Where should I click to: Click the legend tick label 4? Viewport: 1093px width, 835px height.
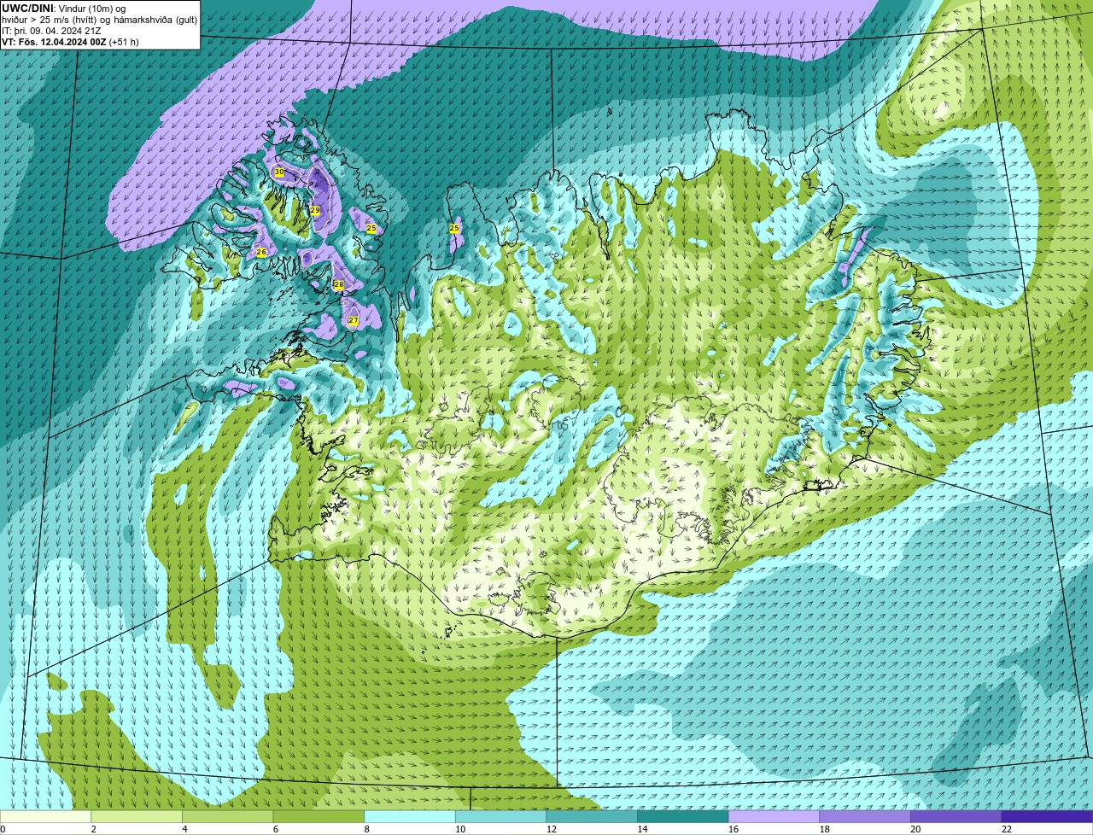[184, 829]
